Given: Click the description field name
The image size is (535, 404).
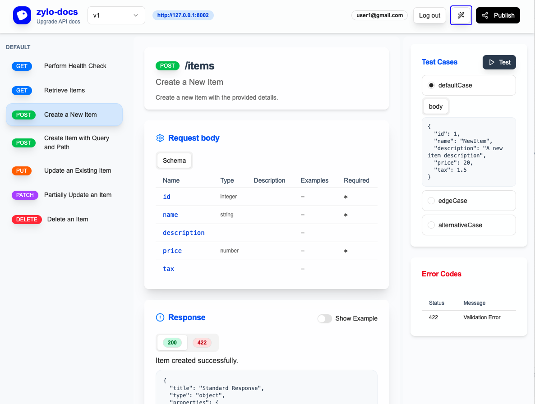Looking at the screenshot, I should pos(184,233).
